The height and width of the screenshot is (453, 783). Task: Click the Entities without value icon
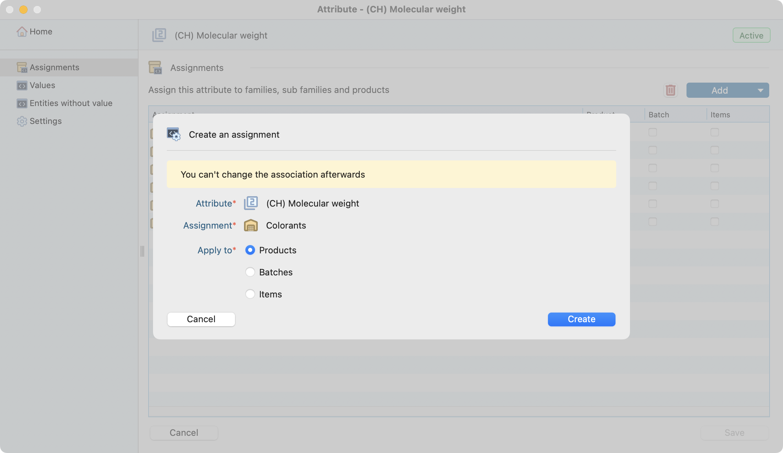22,104
